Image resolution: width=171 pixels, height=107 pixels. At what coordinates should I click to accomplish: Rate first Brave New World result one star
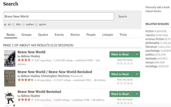pos(118,63)
